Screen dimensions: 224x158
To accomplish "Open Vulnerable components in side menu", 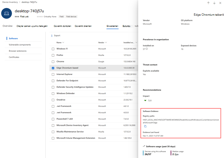I will [x=20, y=45].
